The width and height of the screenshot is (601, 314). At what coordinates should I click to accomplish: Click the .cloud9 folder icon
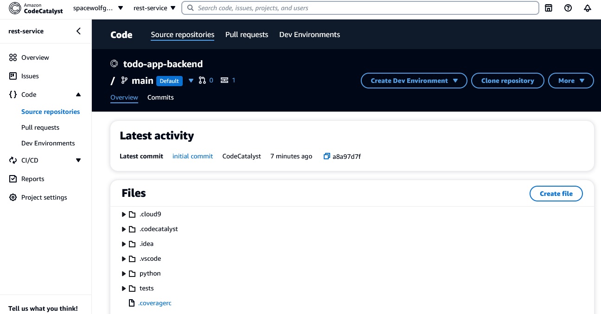click(x=132, y=214)
